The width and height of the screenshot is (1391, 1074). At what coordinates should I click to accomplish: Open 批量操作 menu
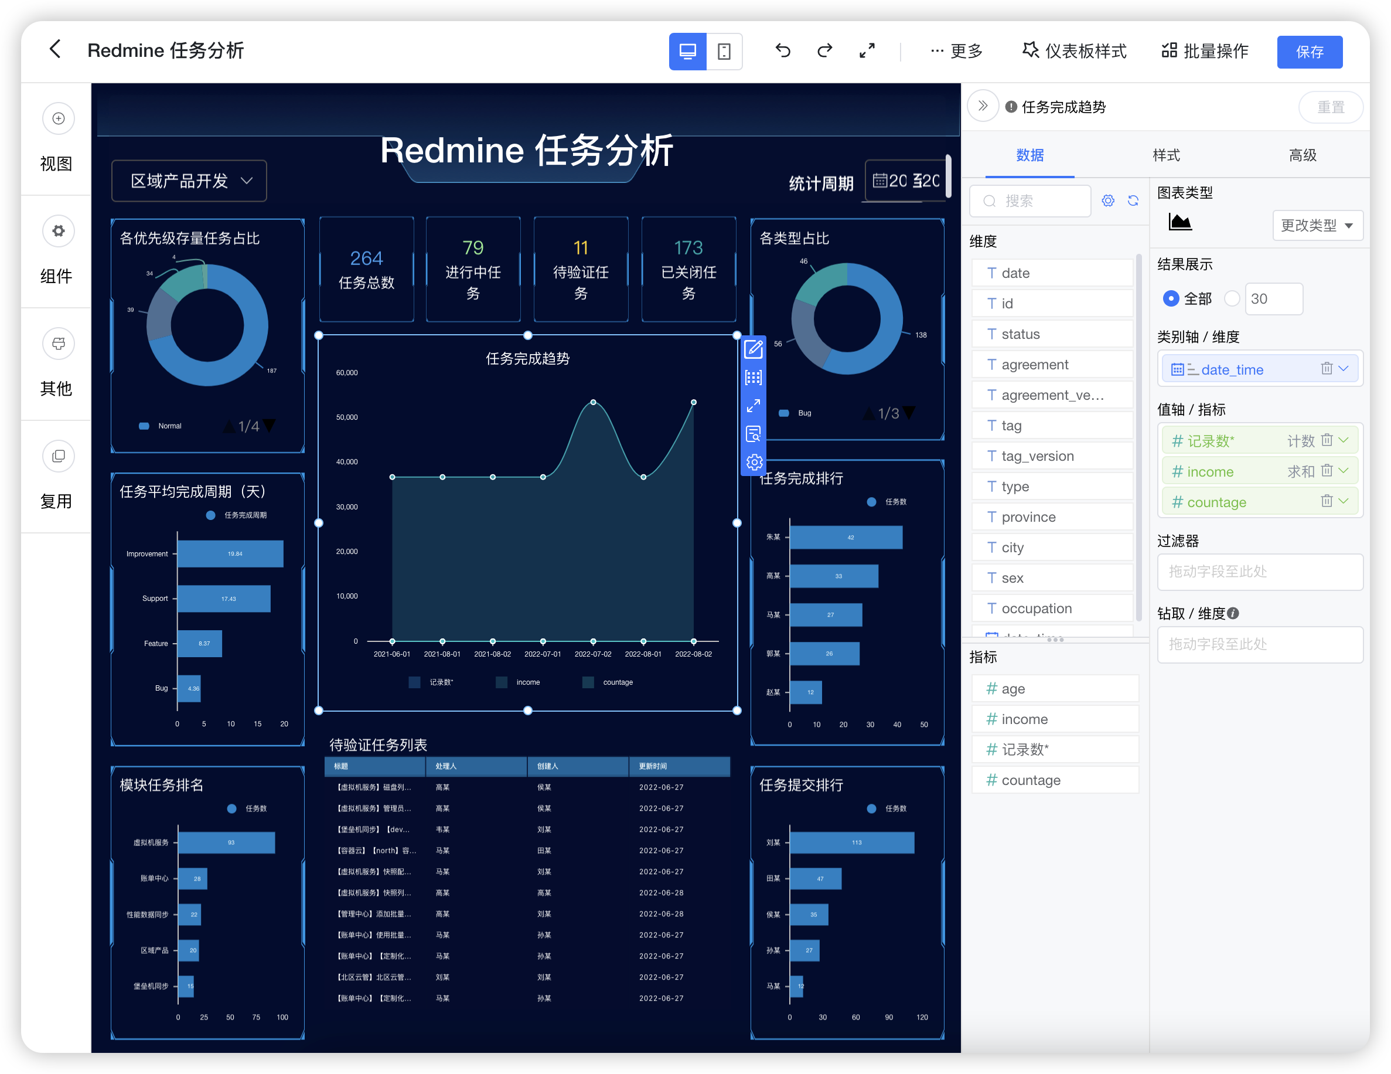click(1205, 51)
